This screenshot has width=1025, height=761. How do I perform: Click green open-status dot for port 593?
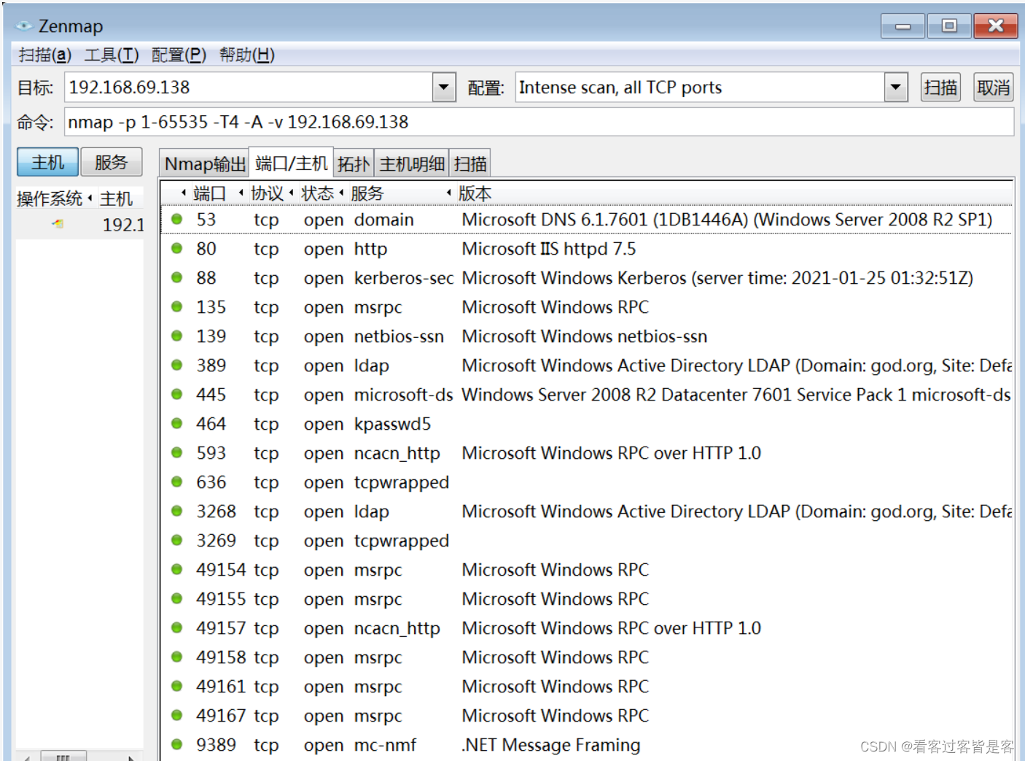176,452
